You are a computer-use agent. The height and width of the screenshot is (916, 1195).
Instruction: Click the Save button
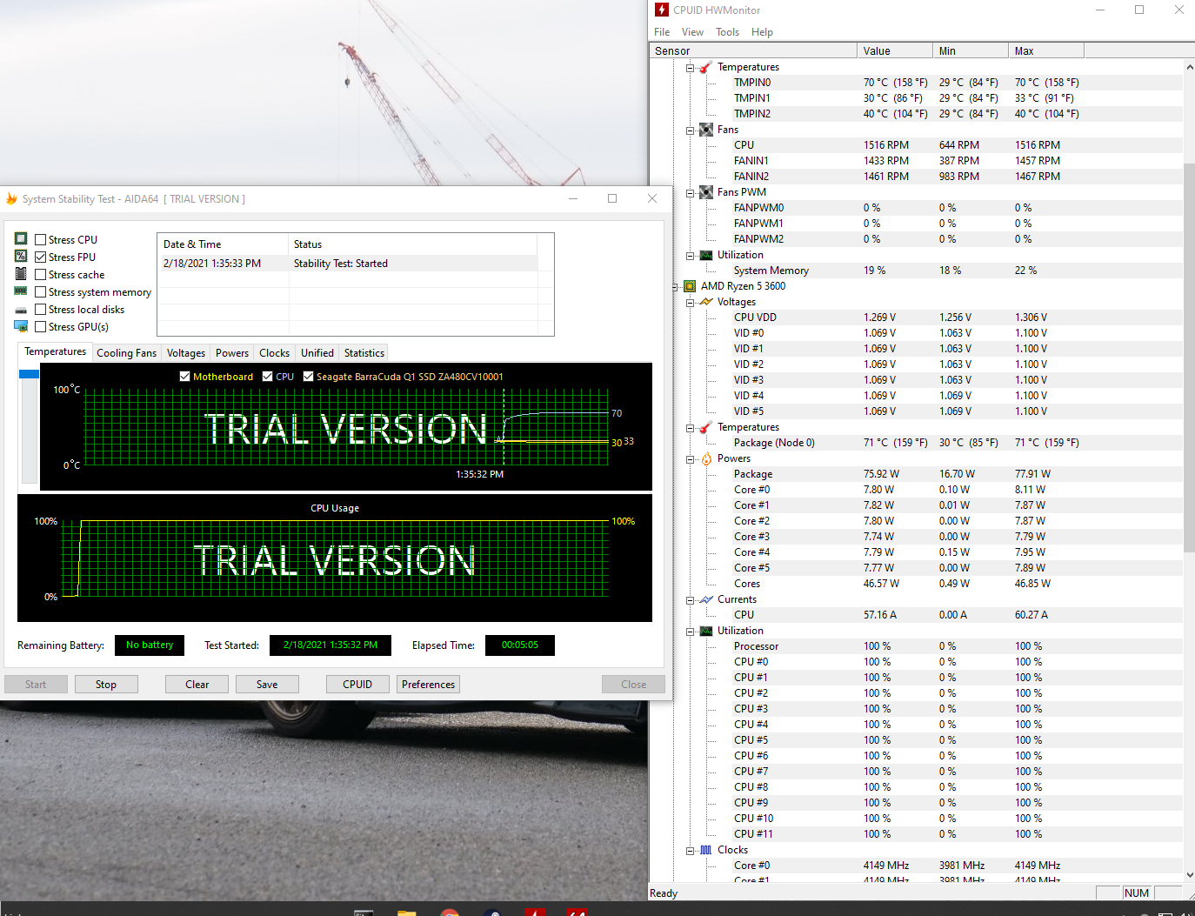(x=267, y=685)
